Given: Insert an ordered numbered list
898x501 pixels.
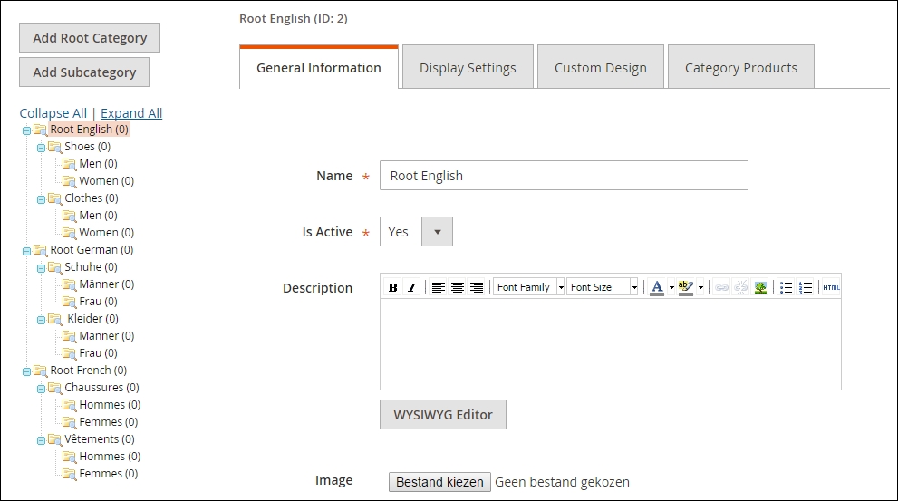Looking at the screenshot, I should tap(806, 287).
